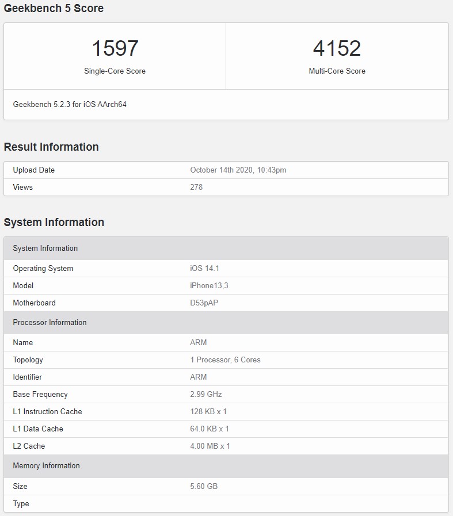This screenshot has width=453, height=516.
Task: Select the iPhone13,3 model value
Action: [209, 286]
